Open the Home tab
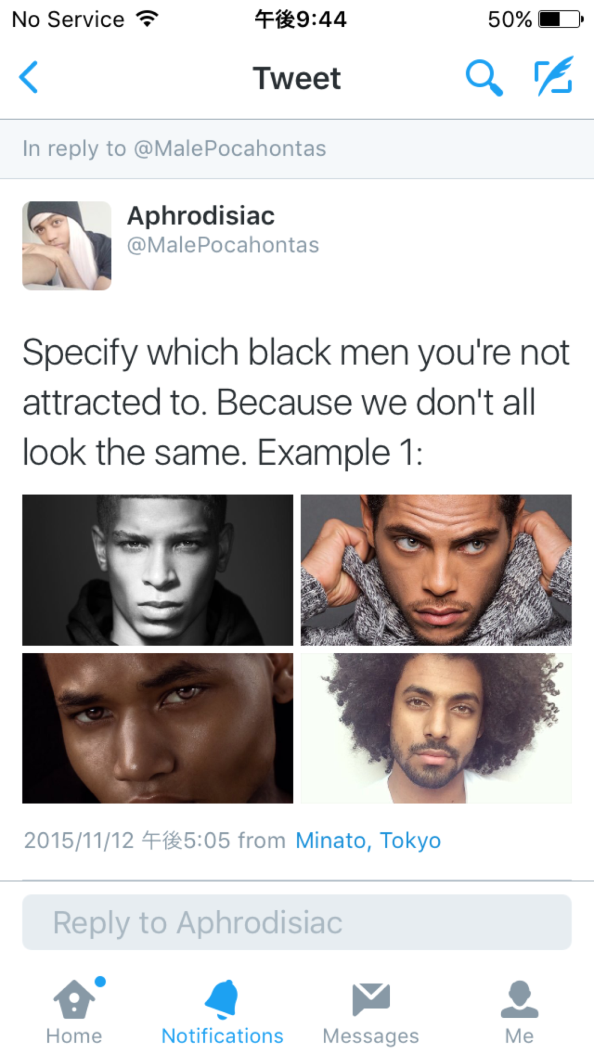This screenshot has height=1054, width=594. pyautogui.click(x=75, y=1012)
